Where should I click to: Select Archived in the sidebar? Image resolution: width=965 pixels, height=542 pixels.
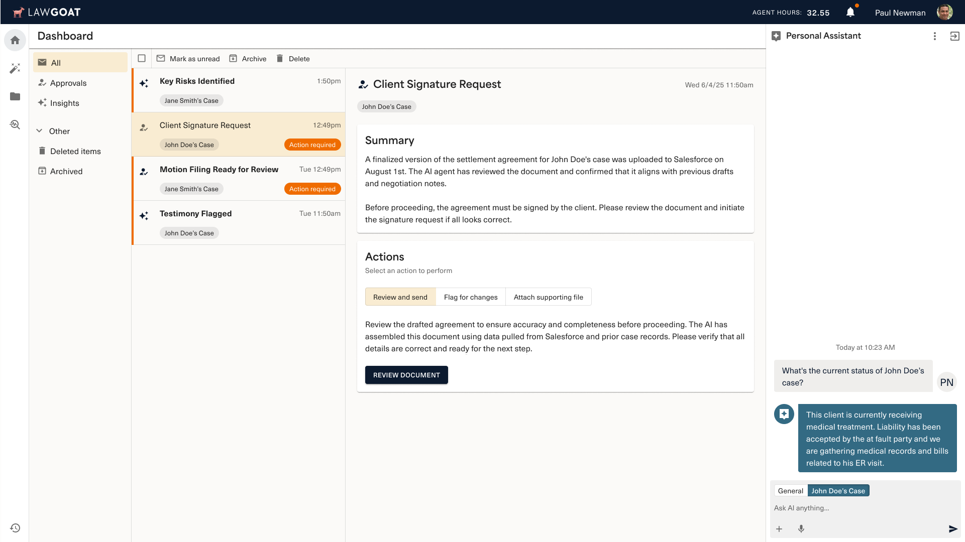pos(66,171)
